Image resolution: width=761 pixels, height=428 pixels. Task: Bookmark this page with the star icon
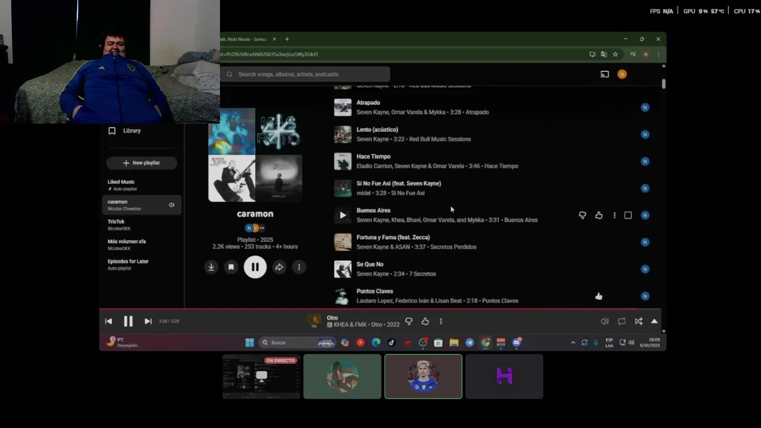[x=615, y=54]
